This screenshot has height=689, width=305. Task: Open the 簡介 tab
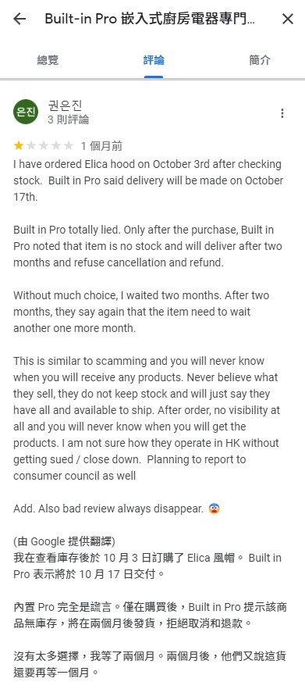pyautogui.click(x=260, y=60)
